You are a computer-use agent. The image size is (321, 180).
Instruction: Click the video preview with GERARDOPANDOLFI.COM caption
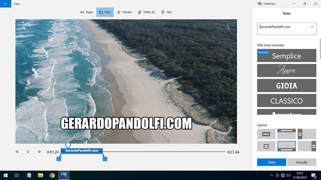point(126,81)
